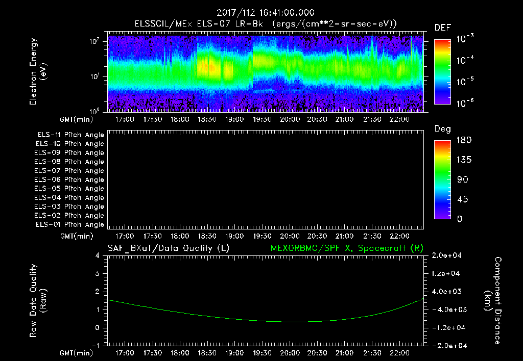Click the Component Distance (km) axis label
The height and width of the screenshot is (361, 523).
(x=493, y=301)
